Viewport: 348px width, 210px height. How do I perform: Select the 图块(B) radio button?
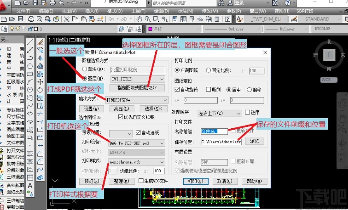tap(84, 69)
